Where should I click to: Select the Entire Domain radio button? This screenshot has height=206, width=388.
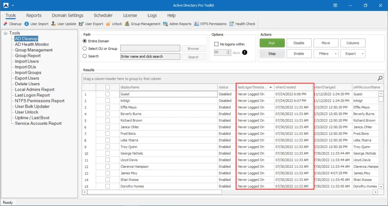85,41
